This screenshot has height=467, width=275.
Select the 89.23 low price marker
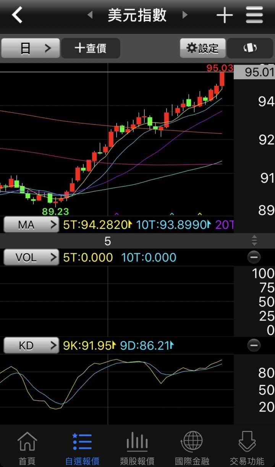56,211
